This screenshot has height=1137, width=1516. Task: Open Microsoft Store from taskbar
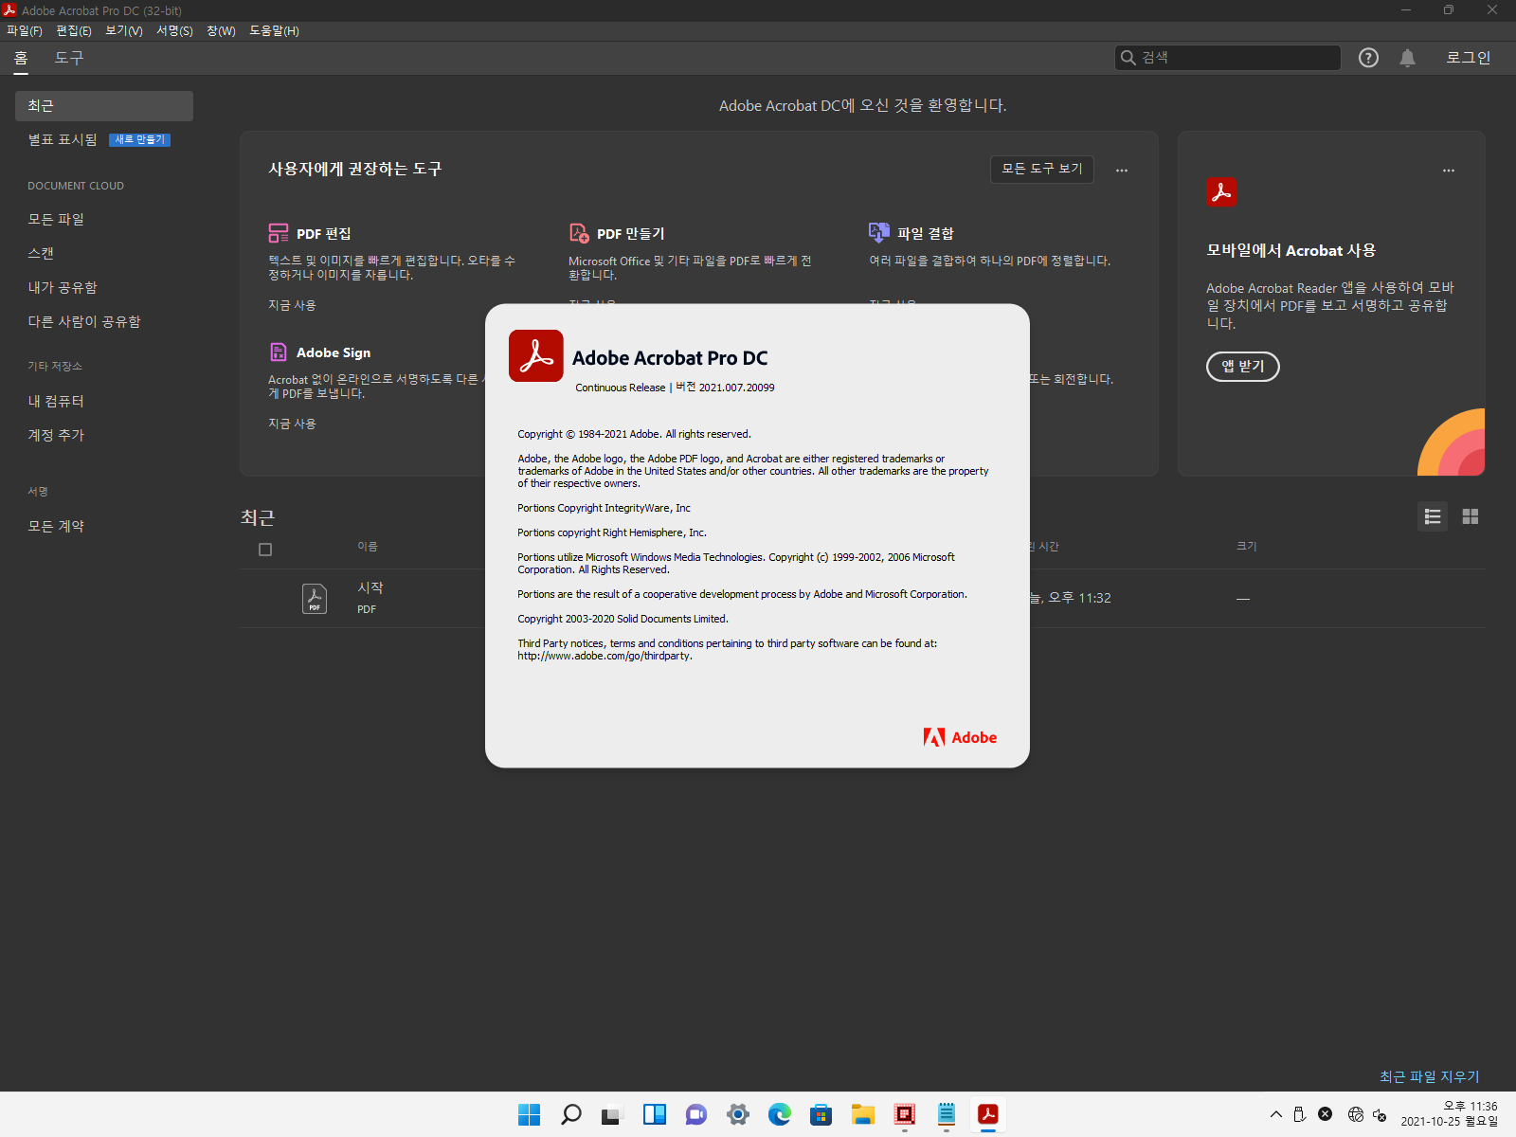tap(821, 1114)
